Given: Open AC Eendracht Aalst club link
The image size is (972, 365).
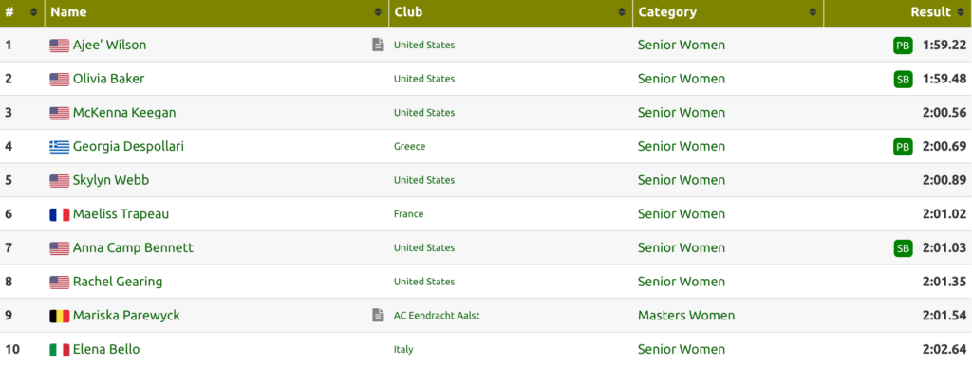Looking at the screenshot, I should [x=437, y=315].
